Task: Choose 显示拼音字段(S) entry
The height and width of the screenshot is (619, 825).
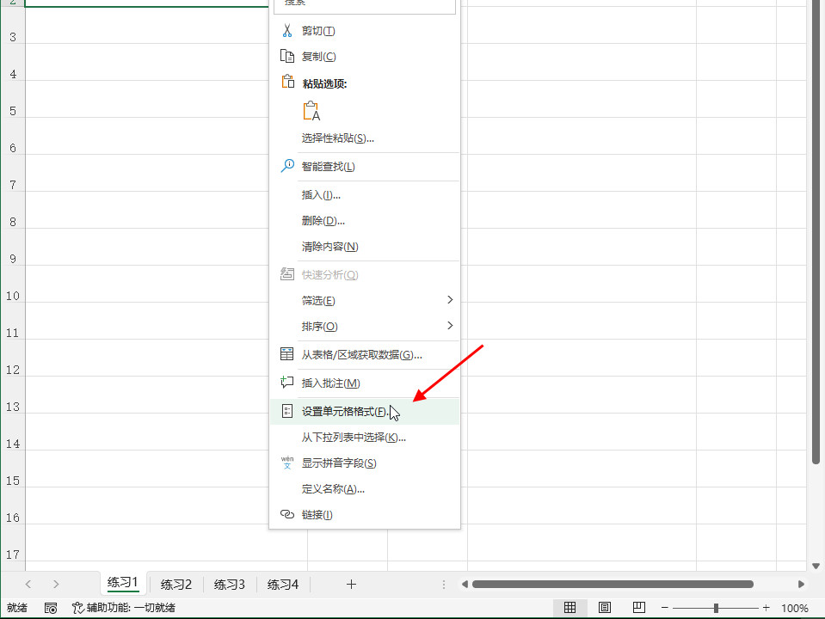Action: (364, 463)
